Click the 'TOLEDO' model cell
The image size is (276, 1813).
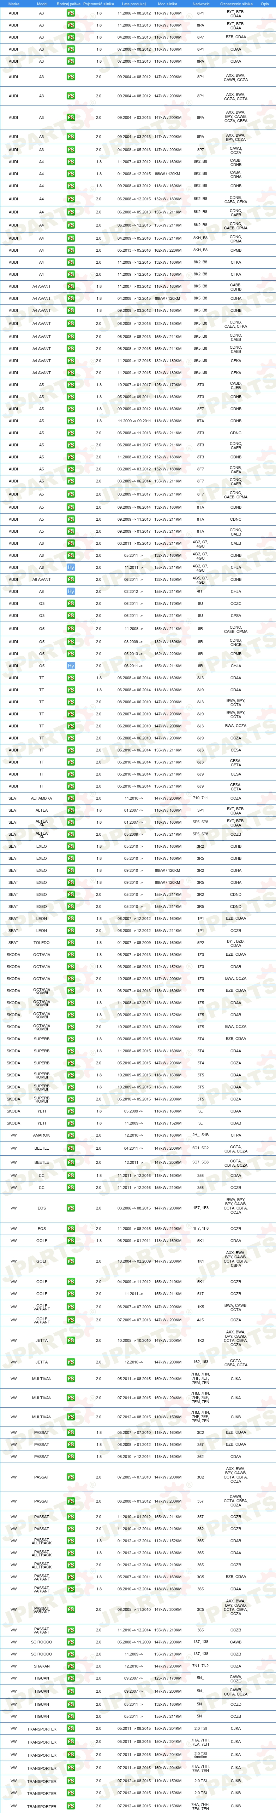click(x=41, y=942)
